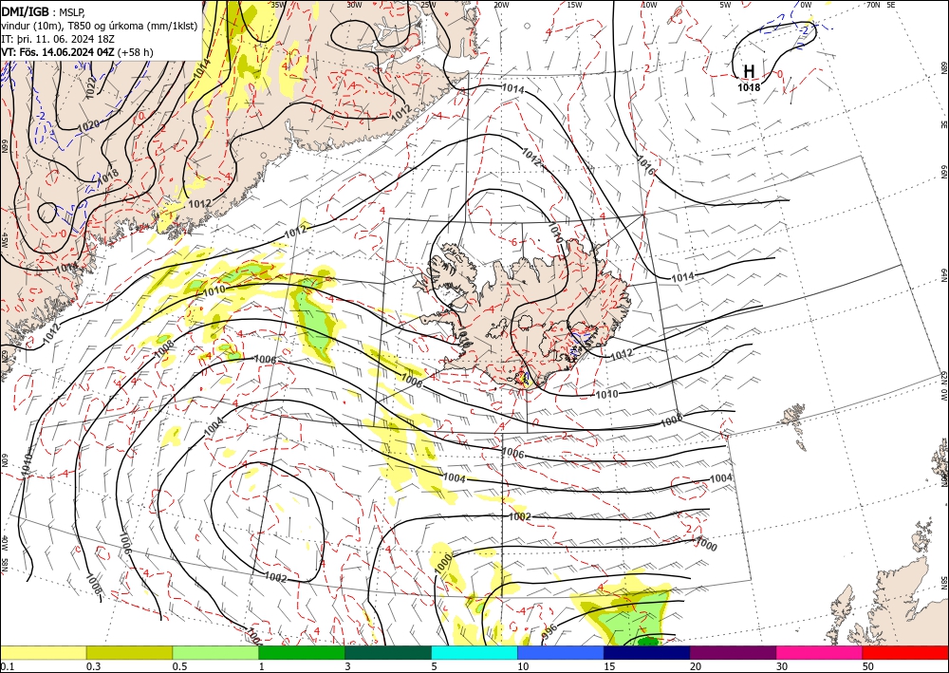The width and height of the screenshot is (949, 673).
Task: Click the '30' legend scale value
Action: 781,666
